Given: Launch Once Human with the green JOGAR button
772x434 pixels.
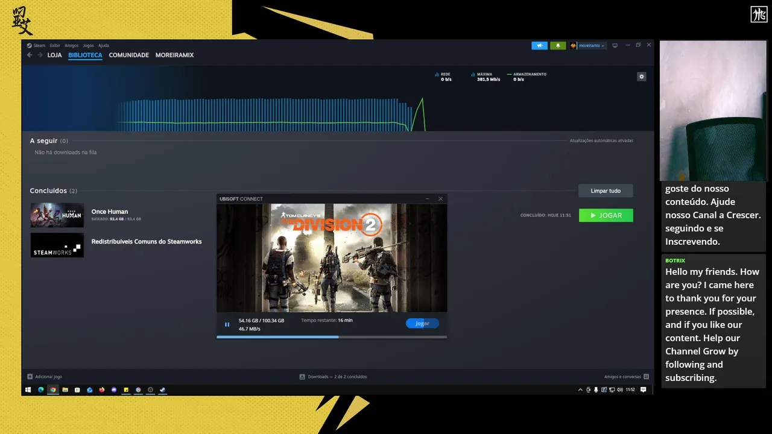Looking at the screenshot, I should [x=606, y=215].
